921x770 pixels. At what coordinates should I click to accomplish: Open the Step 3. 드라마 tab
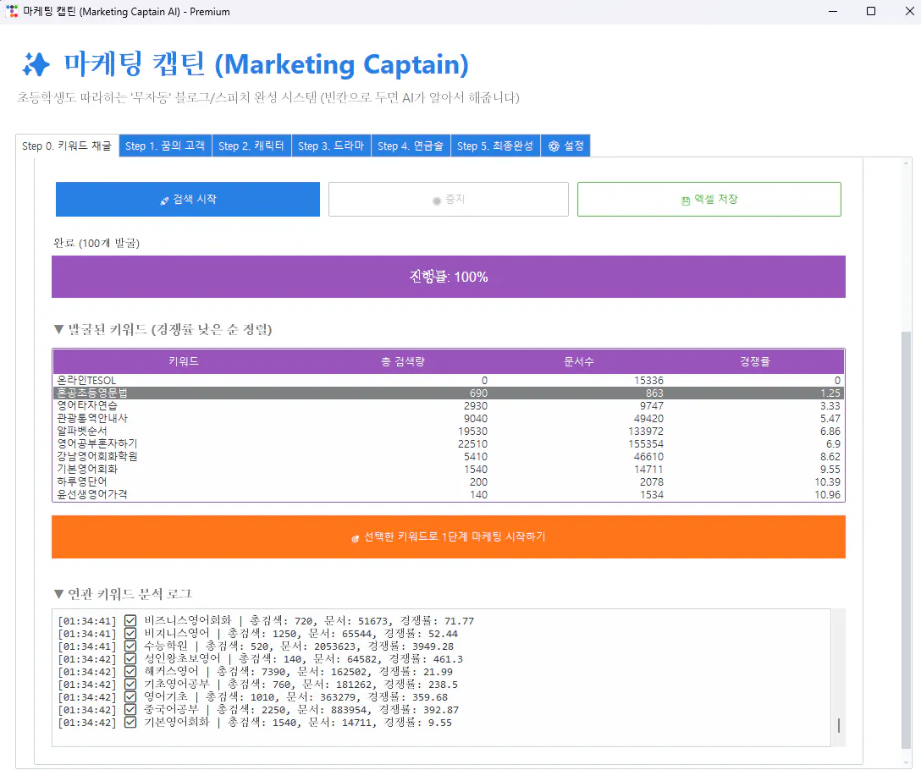(333, 145)
